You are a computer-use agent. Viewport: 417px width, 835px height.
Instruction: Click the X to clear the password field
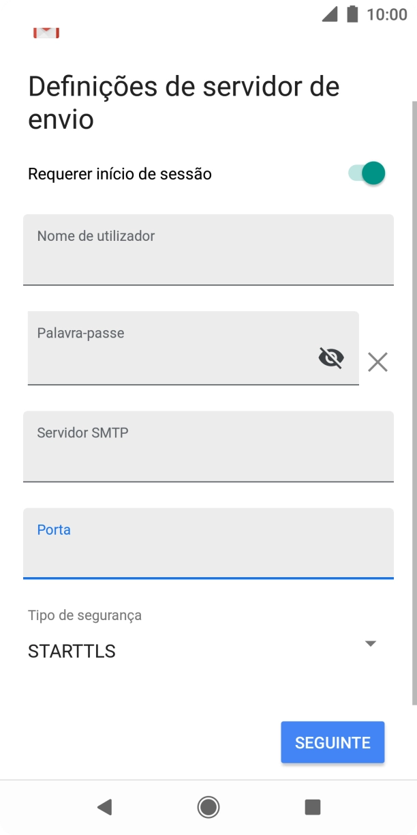(x=377, y=362)
